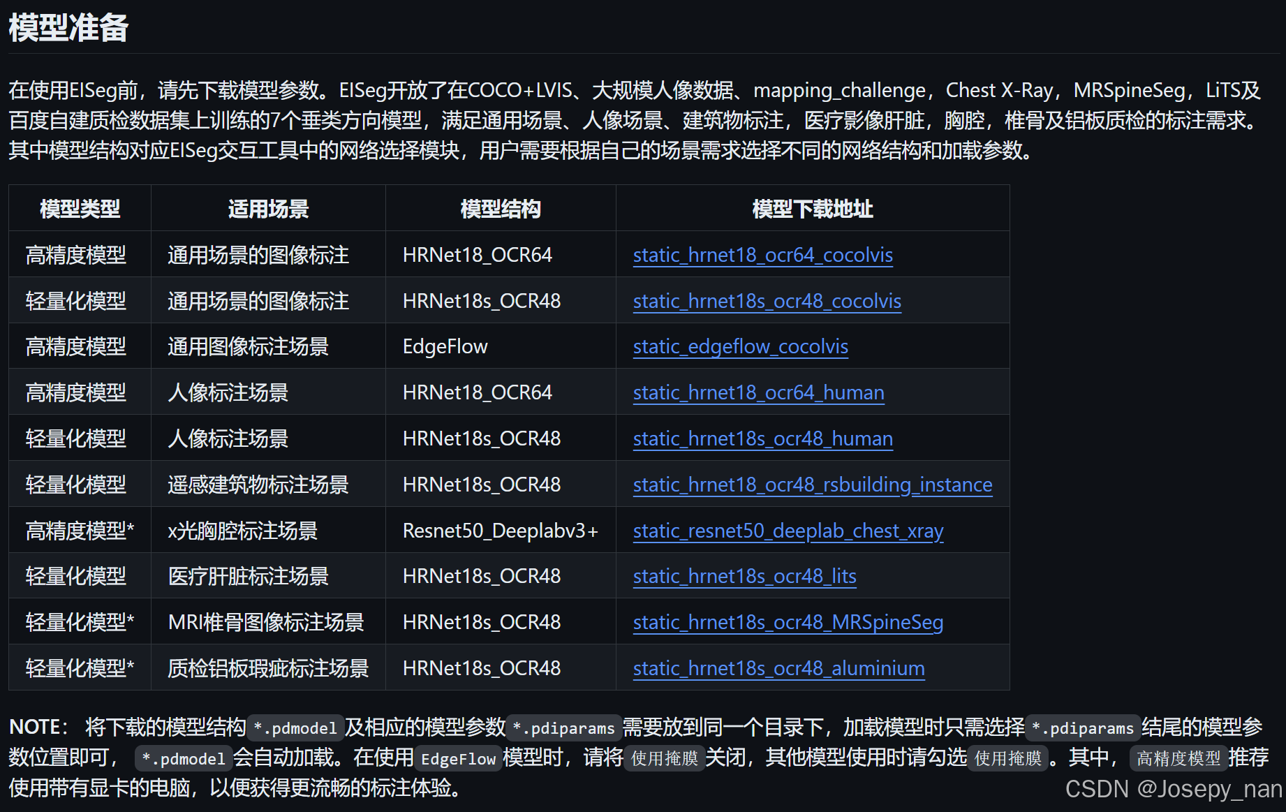This screenshot has width=1286, height=812.
Task: Click the EdgeFlow model structure table cell
Action: click(444, 347)
